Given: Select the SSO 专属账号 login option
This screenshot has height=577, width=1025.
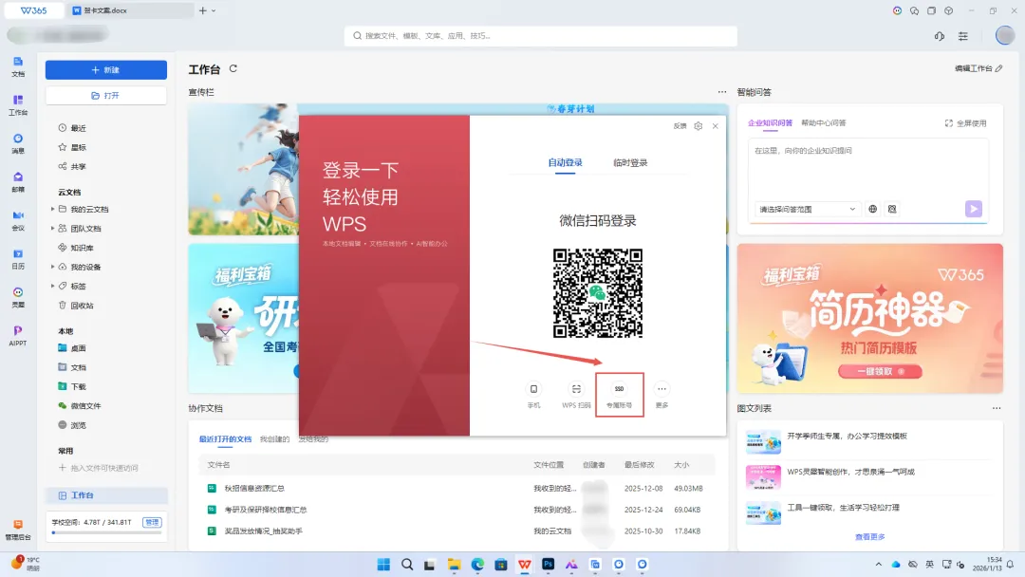Looking at the screenshot, I should 619,395.
